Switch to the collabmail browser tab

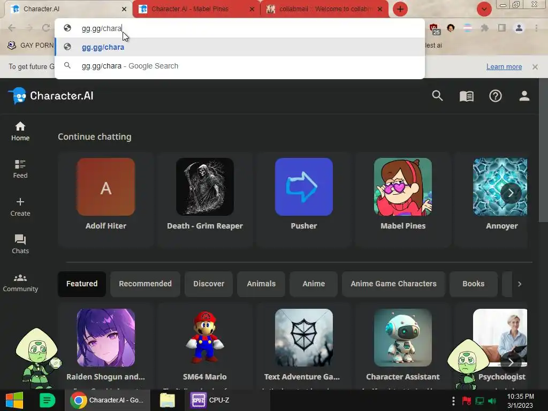coord(324,9)
